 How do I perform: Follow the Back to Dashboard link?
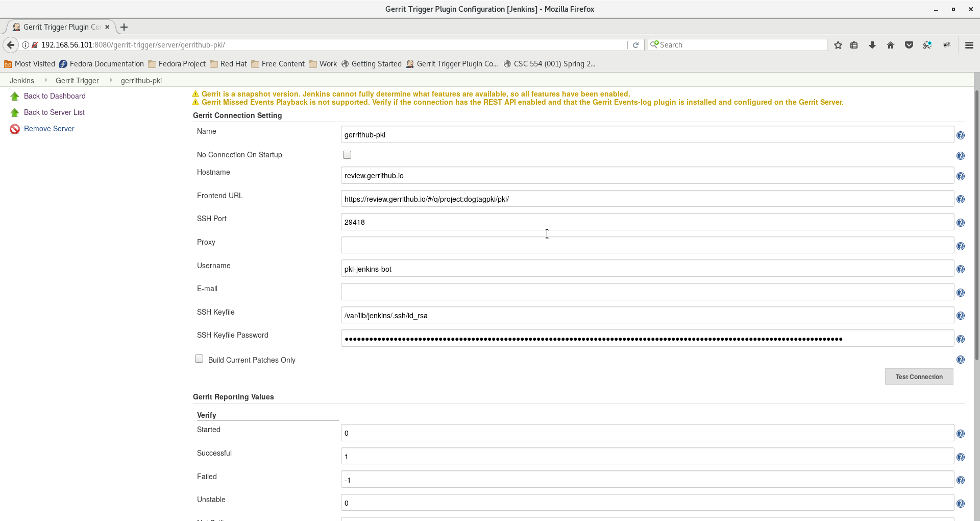click(55, 96)
